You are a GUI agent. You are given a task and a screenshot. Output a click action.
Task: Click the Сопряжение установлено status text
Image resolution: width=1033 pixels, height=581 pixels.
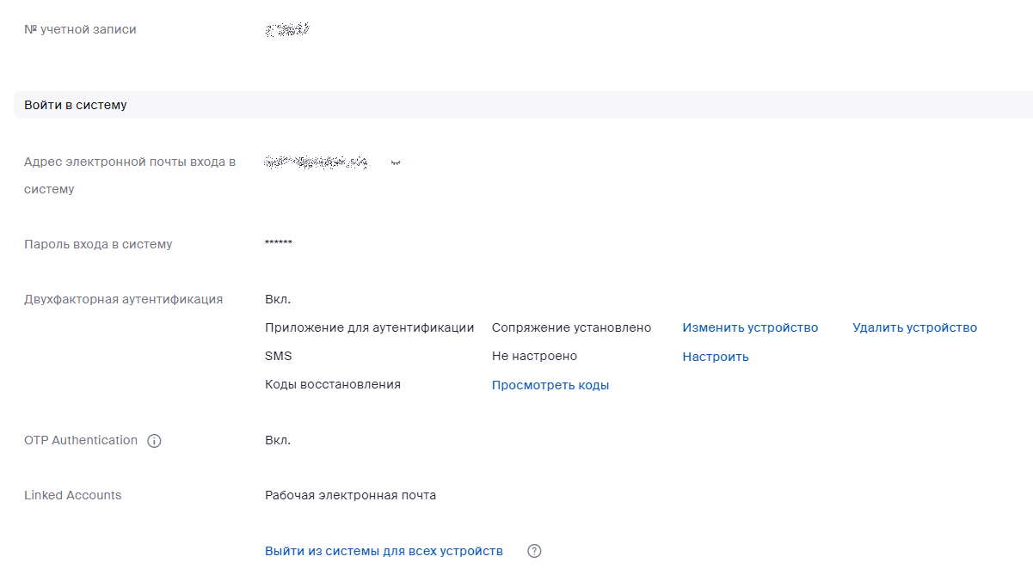(571, 327)
